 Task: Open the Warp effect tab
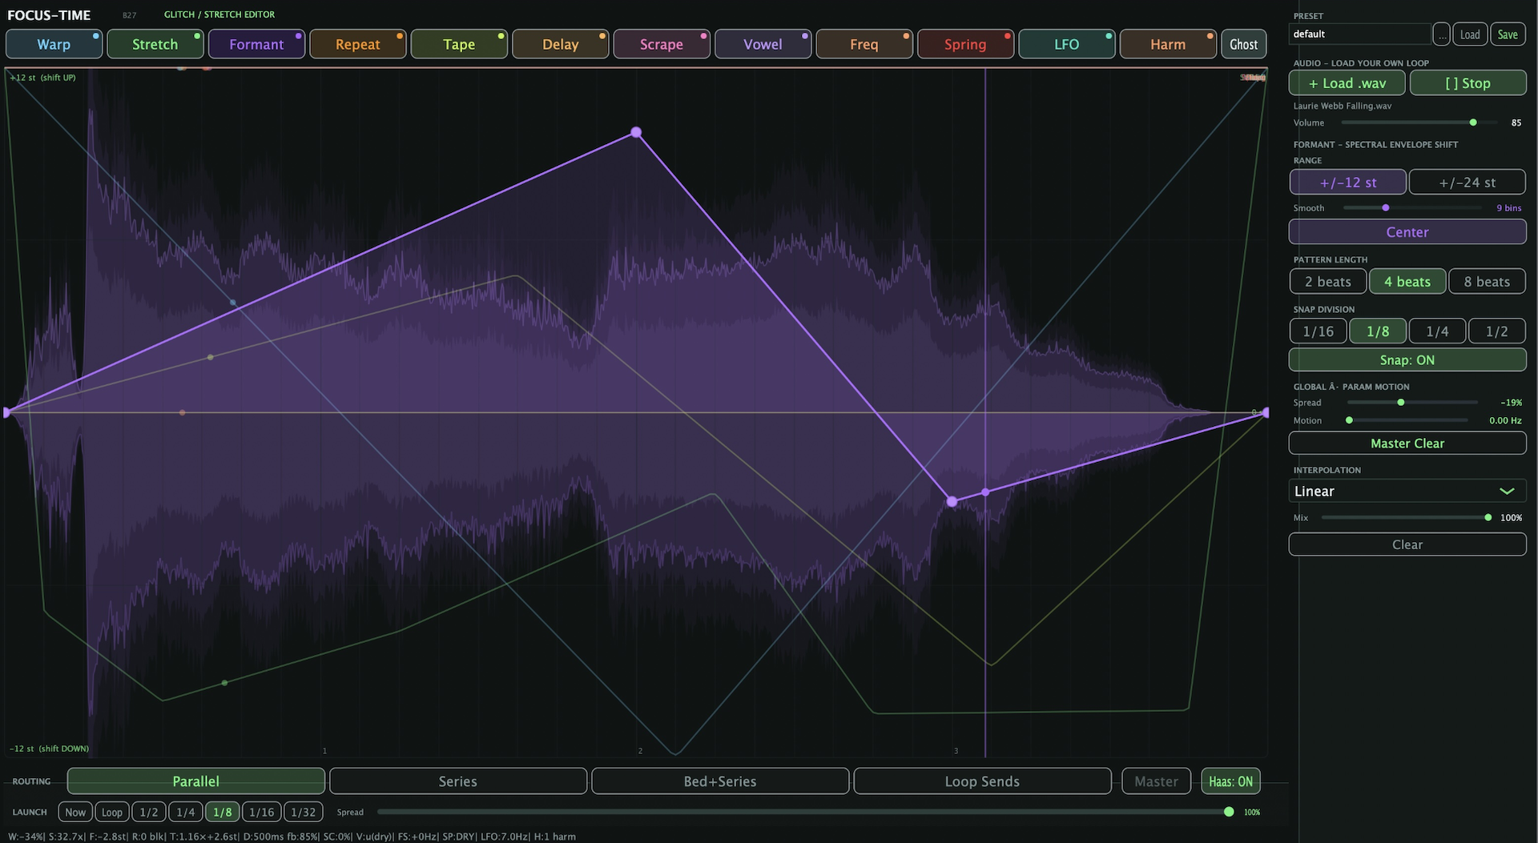click(x=54, y=44)
